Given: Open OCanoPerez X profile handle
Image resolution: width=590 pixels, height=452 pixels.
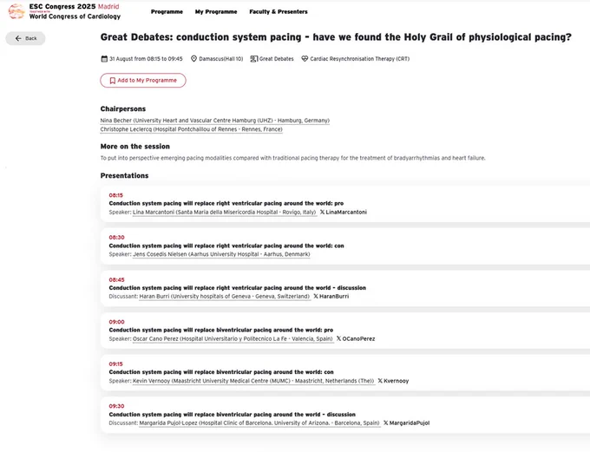Looking at the screenshot, I should [356, 338].
